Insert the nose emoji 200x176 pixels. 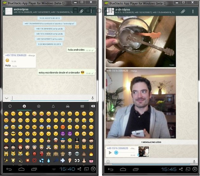84,160
